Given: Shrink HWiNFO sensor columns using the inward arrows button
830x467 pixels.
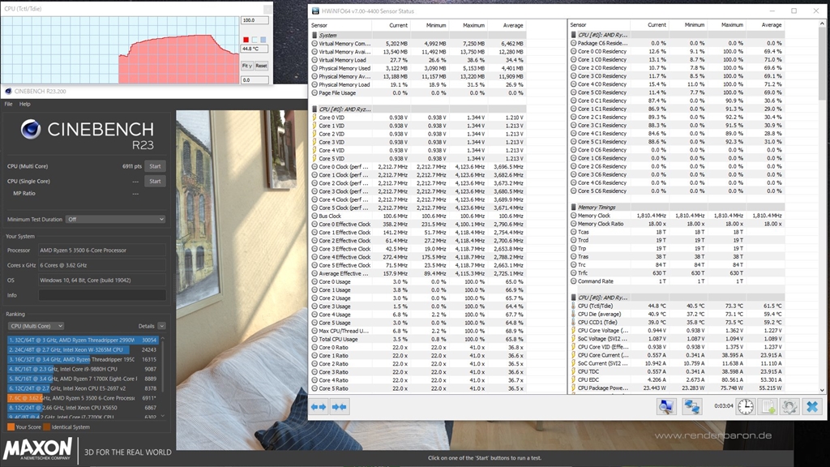Looking at the screenshot, I should click(x=340, y=407).
